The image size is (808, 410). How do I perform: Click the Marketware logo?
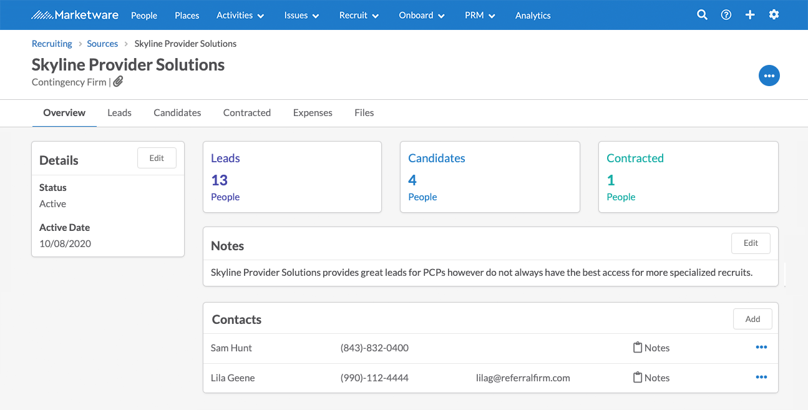[74, 15]
